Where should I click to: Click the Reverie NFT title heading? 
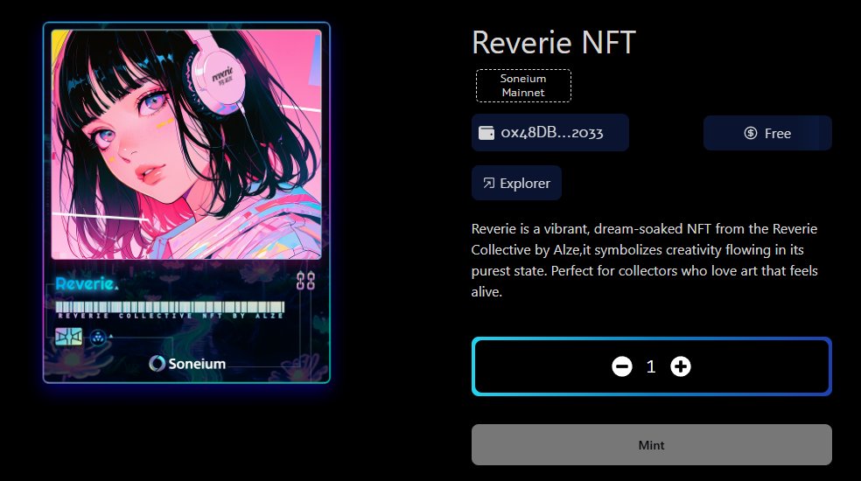(554, 42)
